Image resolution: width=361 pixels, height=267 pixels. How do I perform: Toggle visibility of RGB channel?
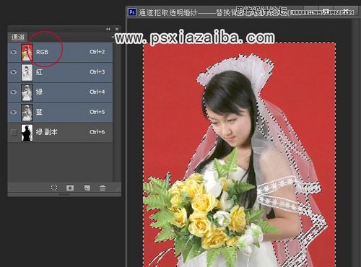14,52
